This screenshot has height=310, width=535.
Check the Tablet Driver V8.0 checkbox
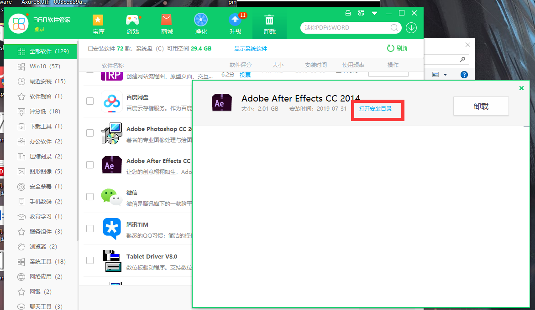90,260
